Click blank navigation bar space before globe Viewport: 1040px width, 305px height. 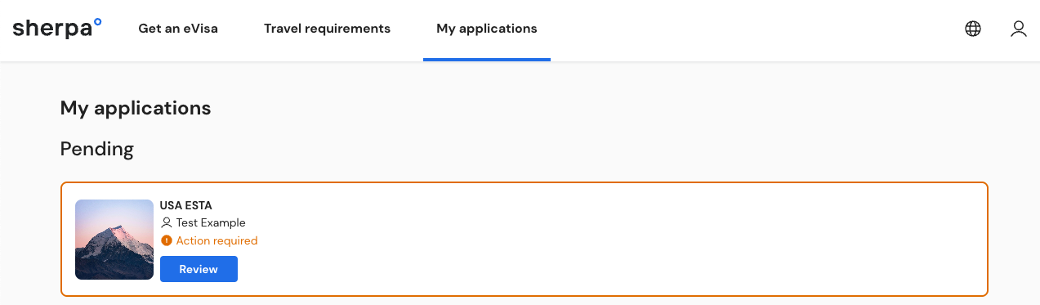click(752, 29)
